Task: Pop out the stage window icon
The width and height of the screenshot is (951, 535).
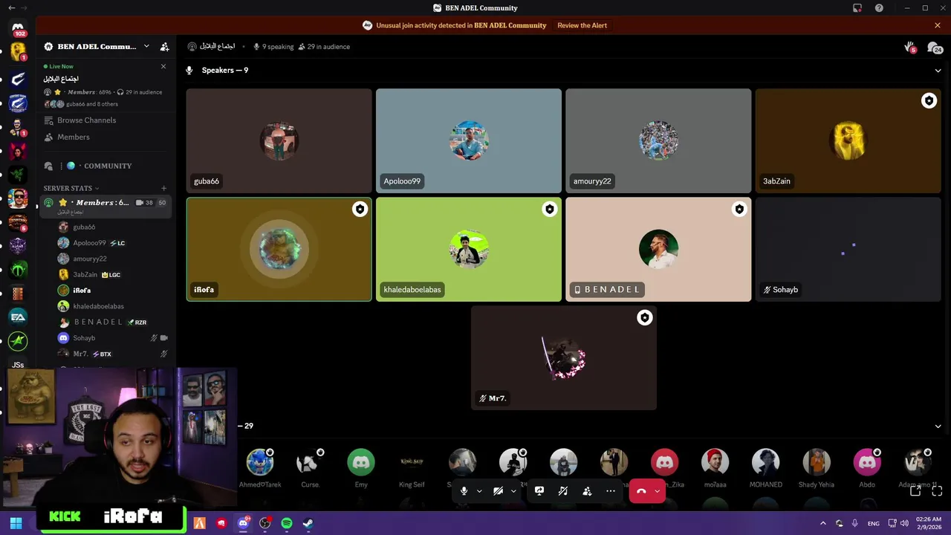Action: [915, 491]
